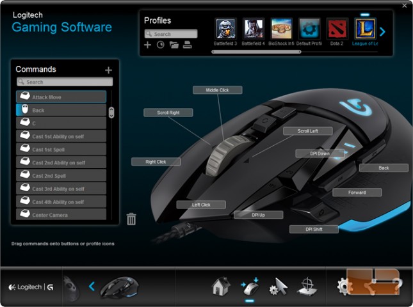This screenshot has width=413, height=307.
Task: Choose the BioShock Infinite profile icon
Action: (x=281, y=29)
